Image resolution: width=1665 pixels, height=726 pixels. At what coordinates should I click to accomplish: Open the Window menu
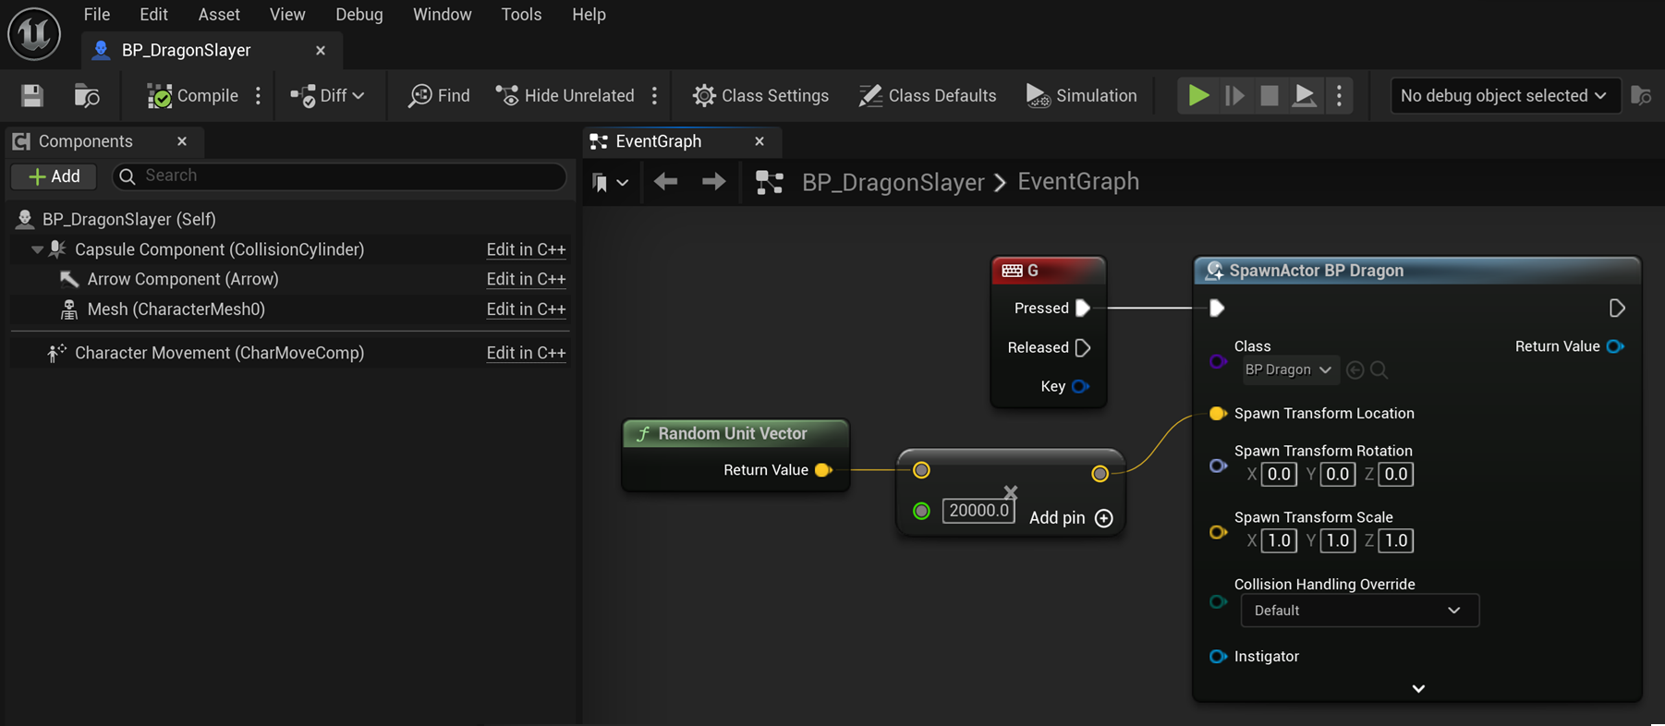pyautogui.click(x=443, y=15)
